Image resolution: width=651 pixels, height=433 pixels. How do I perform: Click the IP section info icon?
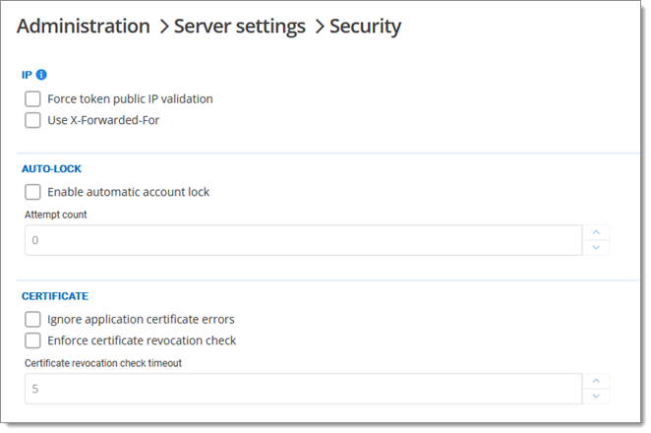tap(41, 75)
